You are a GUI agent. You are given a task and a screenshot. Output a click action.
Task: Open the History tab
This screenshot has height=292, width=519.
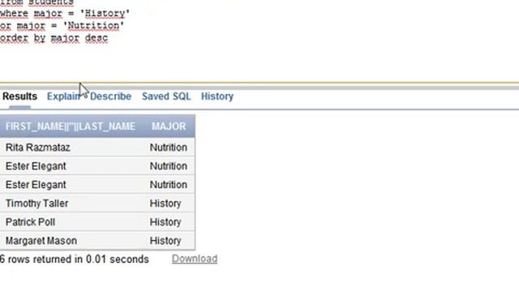[217, 97]
